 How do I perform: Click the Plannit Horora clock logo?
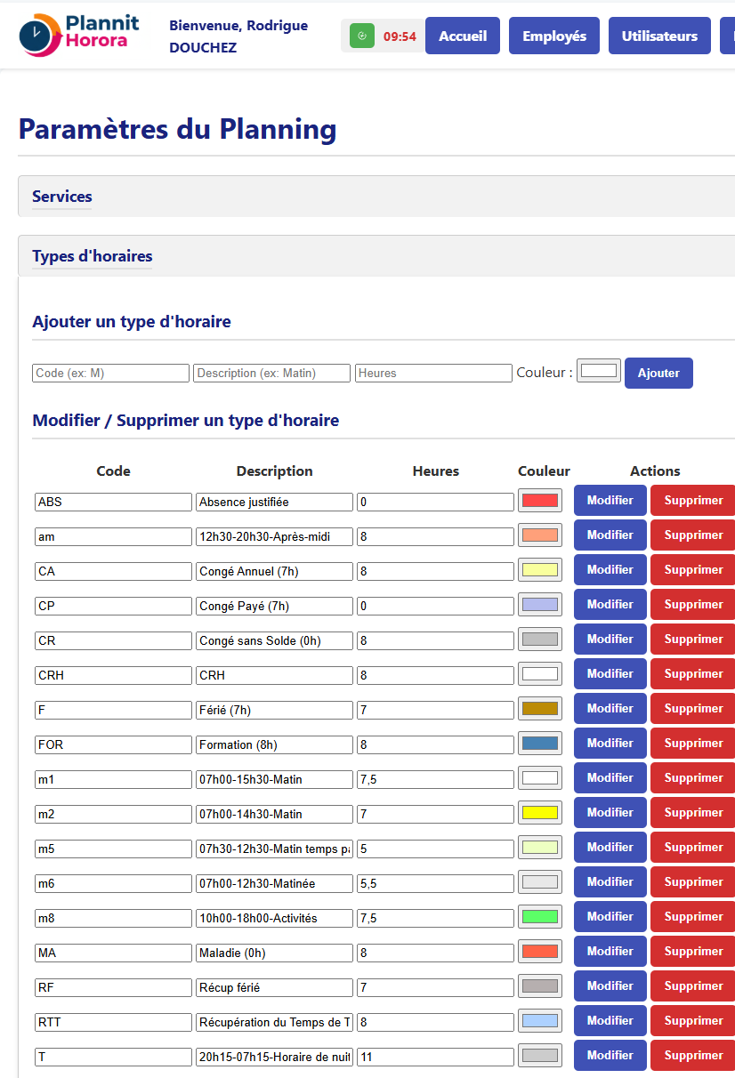[40, 36]
